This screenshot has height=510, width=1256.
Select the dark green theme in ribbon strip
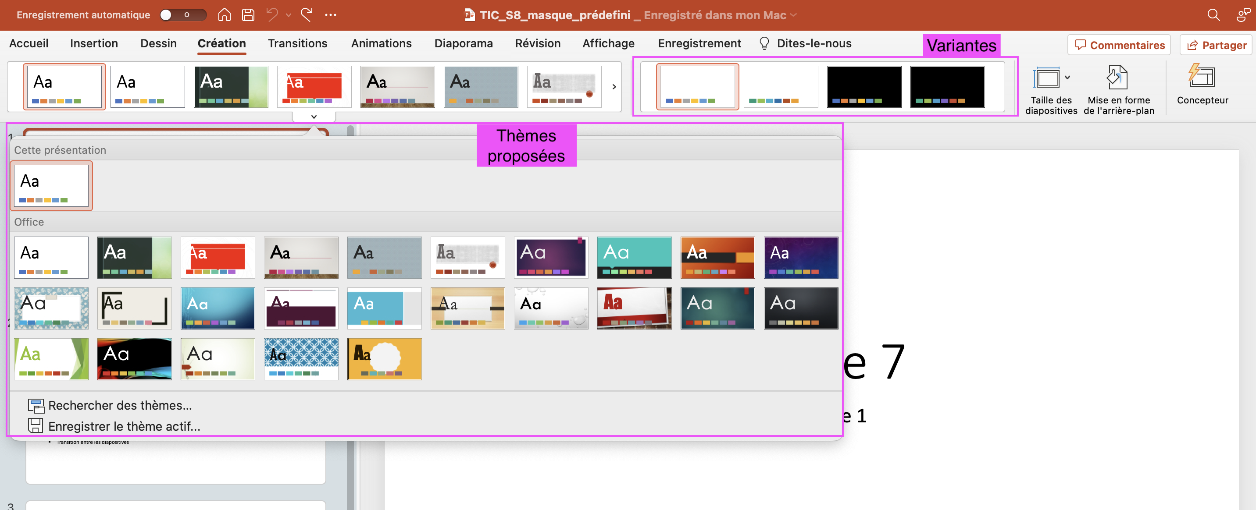[x=231, y=86]
